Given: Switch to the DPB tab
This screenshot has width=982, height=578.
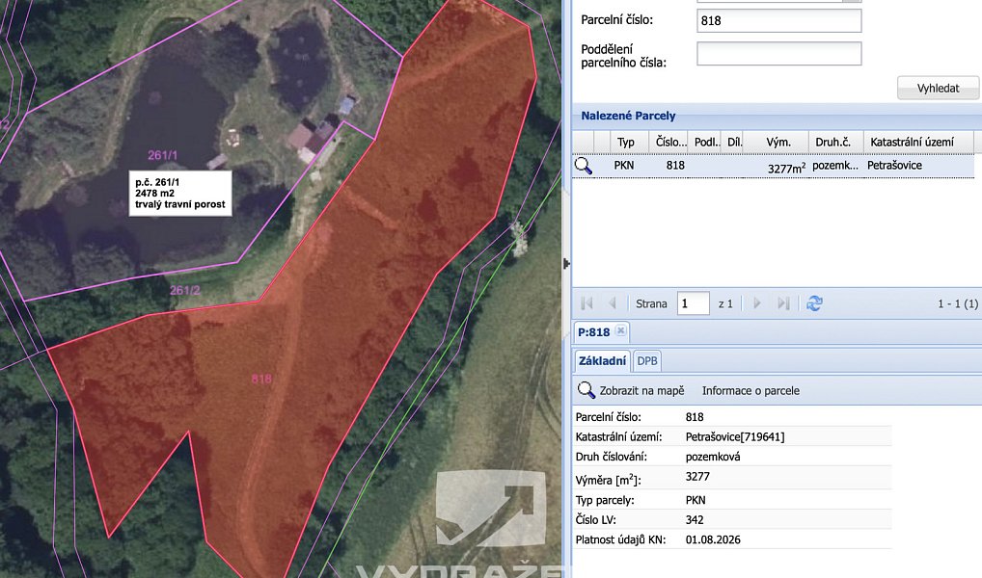Looking at the screenshot, I should coord(647,361).
